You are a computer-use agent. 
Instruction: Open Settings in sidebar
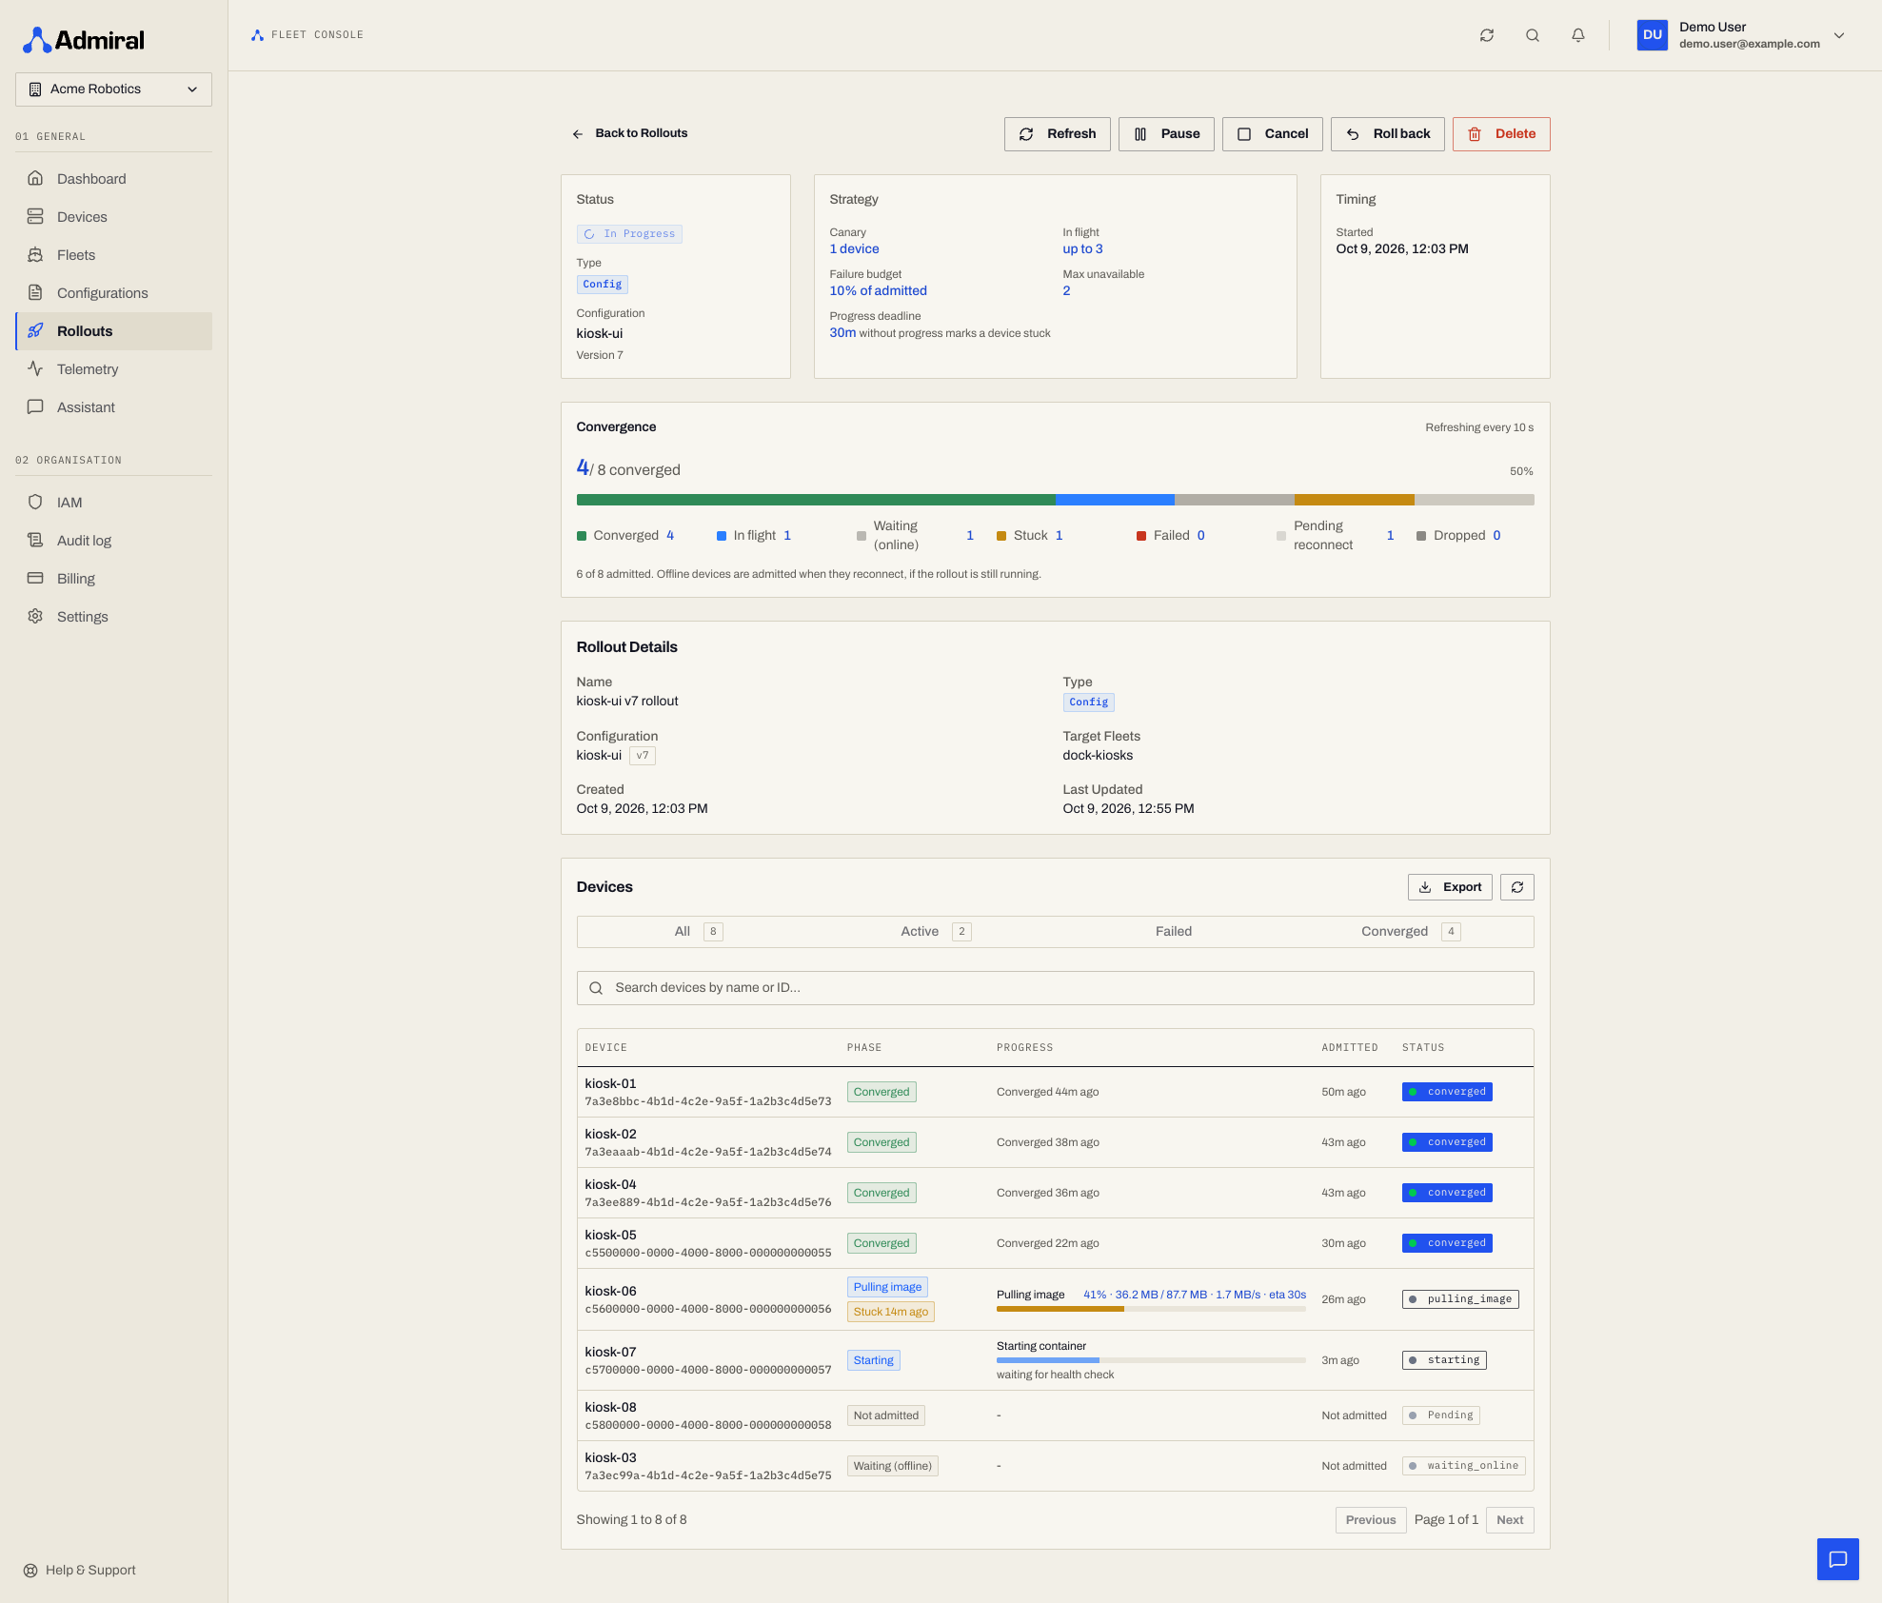113,617
